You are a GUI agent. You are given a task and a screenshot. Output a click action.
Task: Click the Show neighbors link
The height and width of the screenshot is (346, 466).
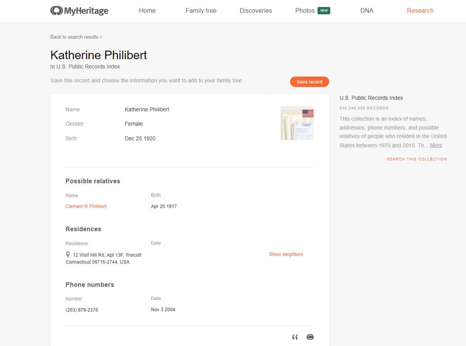tap(286, 254)
